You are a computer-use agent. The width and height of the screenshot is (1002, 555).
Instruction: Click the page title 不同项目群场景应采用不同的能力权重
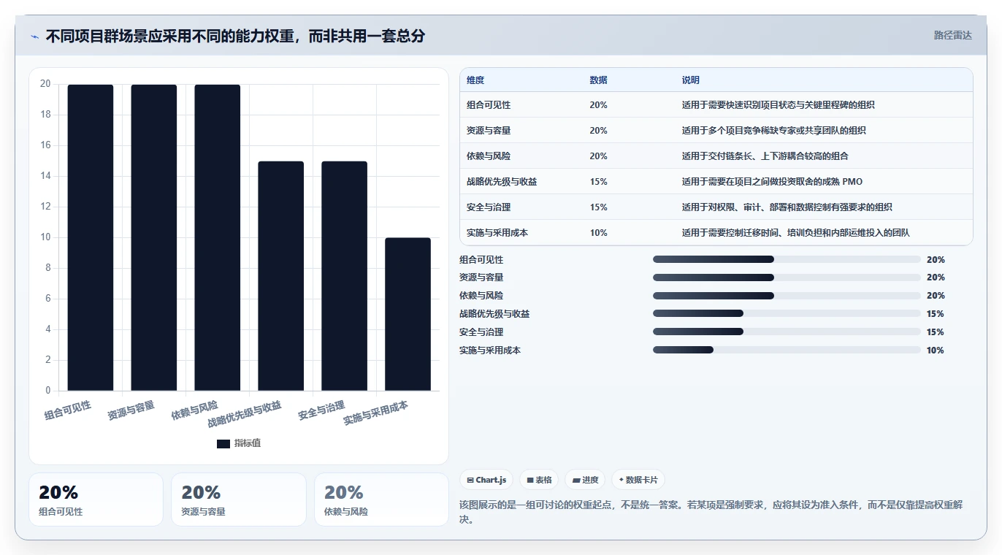coord(235,36)
